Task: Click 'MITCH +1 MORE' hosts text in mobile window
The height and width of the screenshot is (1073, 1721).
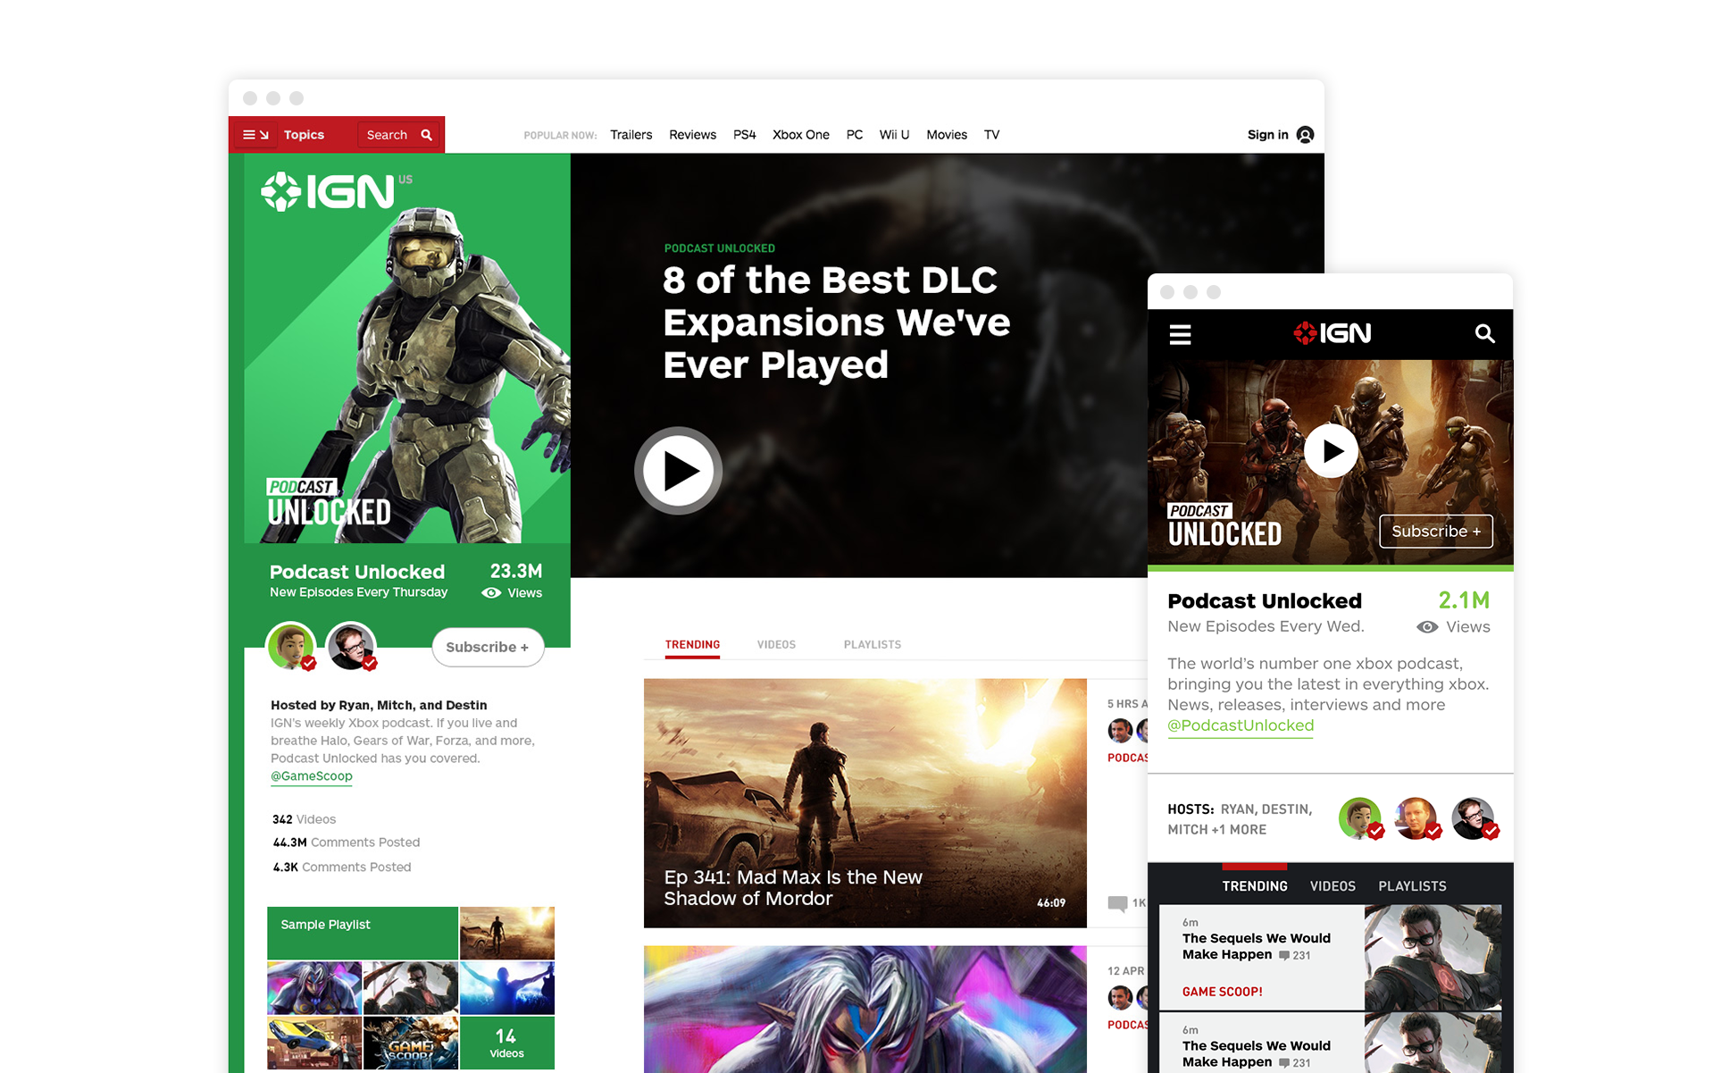Action: (x=1216, y=830)
